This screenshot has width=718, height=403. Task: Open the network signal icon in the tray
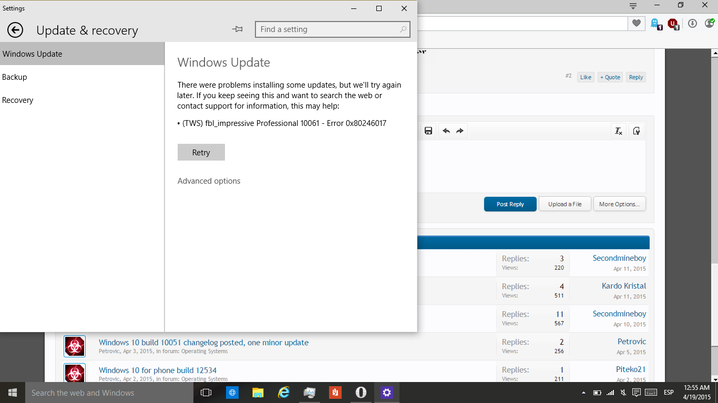(x=610, y=393)
